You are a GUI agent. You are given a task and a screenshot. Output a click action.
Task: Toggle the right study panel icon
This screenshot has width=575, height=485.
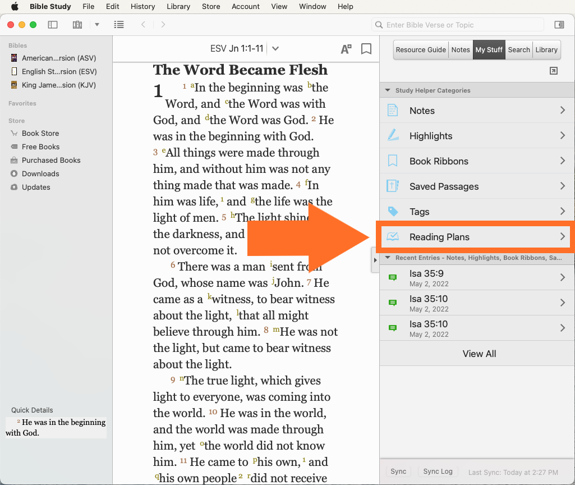click(x=559, y=25)
